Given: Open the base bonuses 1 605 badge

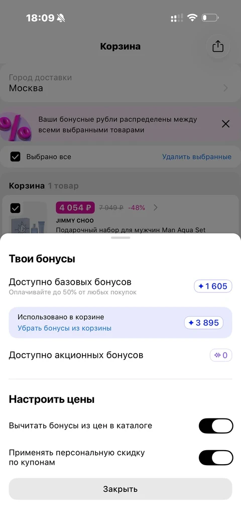Looking at the screenshot, I should 213,286.
